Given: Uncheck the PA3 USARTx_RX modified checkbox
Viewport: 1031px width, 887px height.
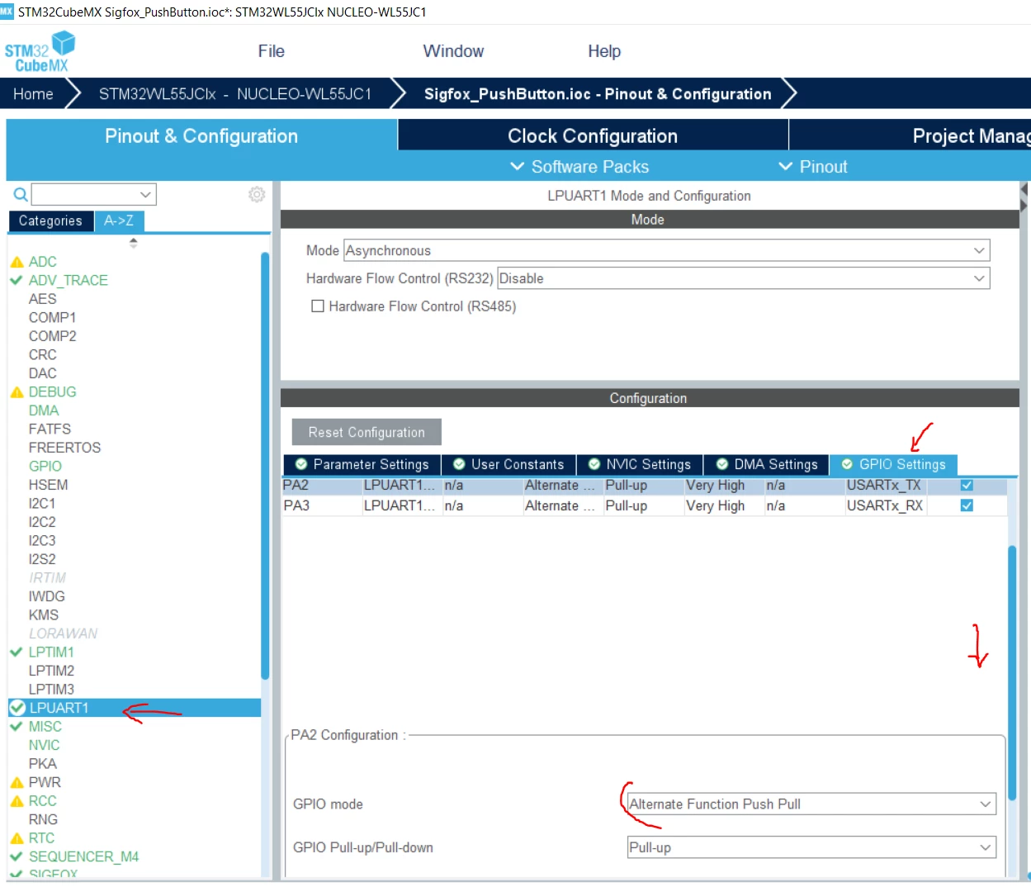Looking at the screenshot, I should pyautogui.click(x=967, y=505).
